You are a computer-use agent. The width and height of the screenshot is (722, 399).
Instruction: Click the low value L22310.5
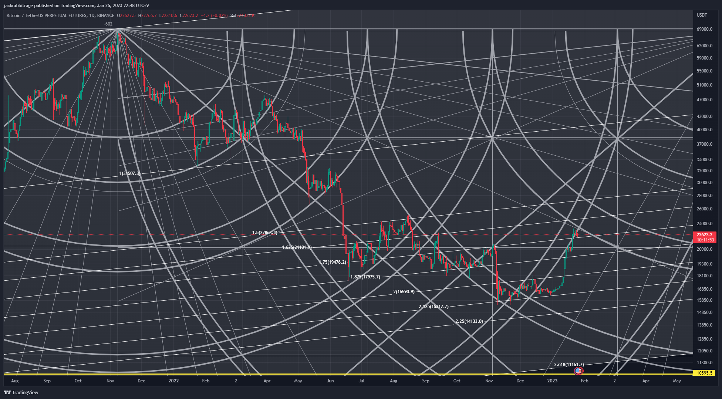pos(168,16)
